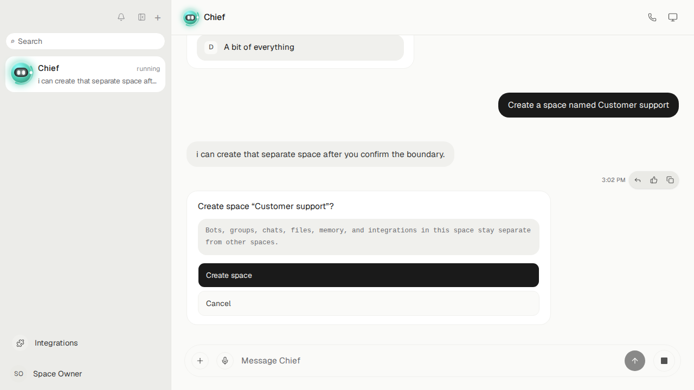The height and width of the screenshot is (390, 694).
Task: Click the Message Chief text box
Action: coord(428,361)
